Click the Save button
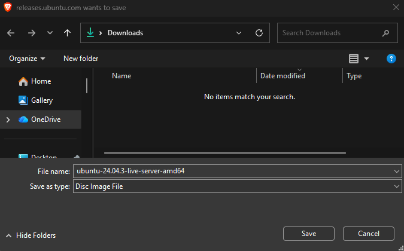The height and width of the screenshot is (251, 404). pyautogui.click(x=308, y=234)
